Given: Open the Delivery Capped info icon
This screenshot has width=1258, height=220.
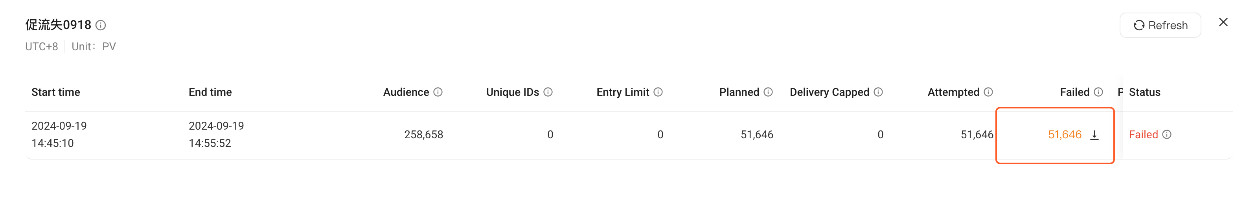Looking at the screenshot, I should coord(878,92).
